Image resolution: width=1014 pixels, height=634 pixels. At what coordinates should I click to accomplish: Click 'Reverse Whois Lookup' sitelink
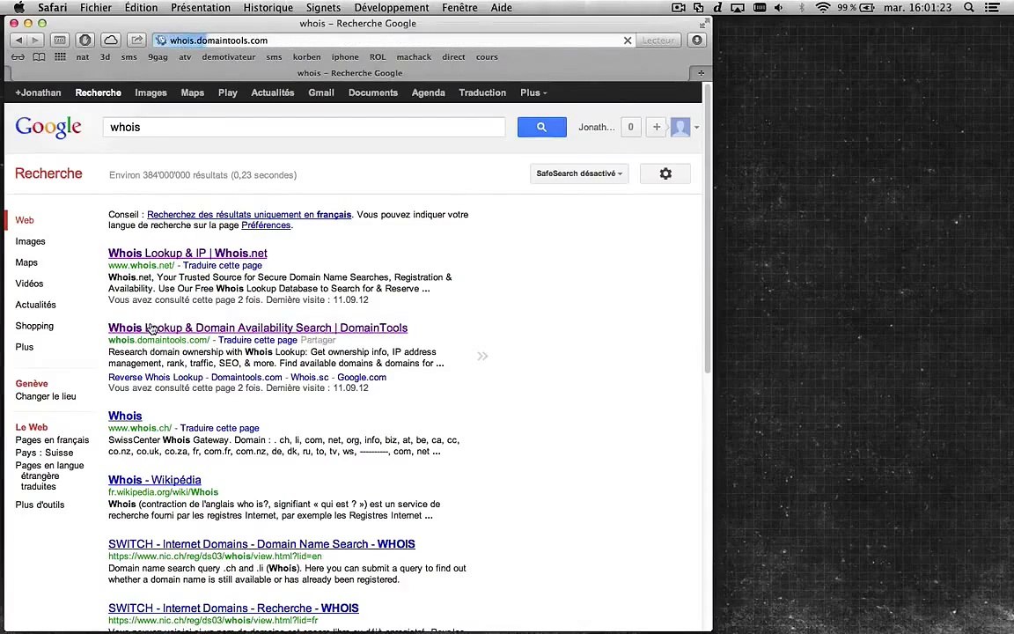pos(155,377)
